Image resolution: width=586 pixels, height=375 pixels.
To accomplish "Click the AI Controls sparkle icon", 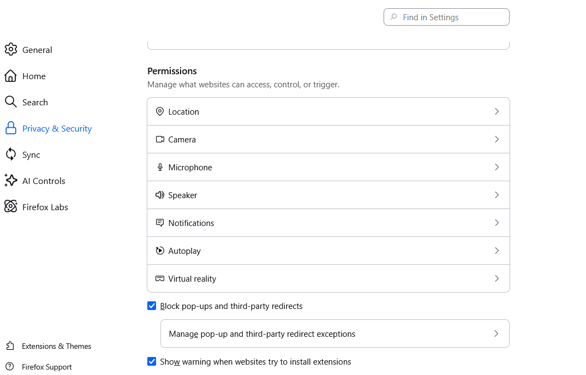I will 11,180.
